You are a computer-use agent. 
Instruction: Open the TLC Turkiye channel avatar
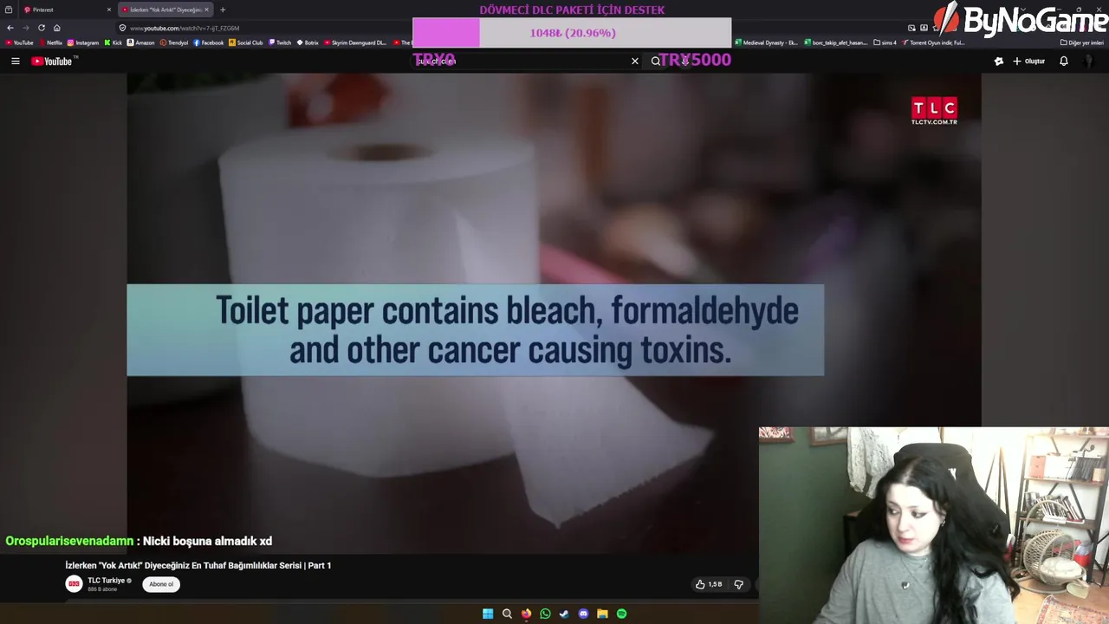point(74,584)
